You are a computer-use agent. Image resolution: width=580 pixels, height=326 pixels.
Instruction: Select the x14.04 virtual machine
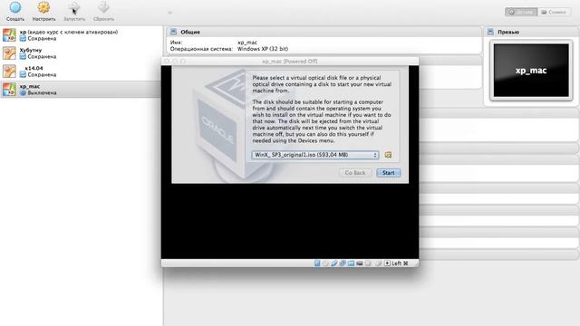point(81,72)
